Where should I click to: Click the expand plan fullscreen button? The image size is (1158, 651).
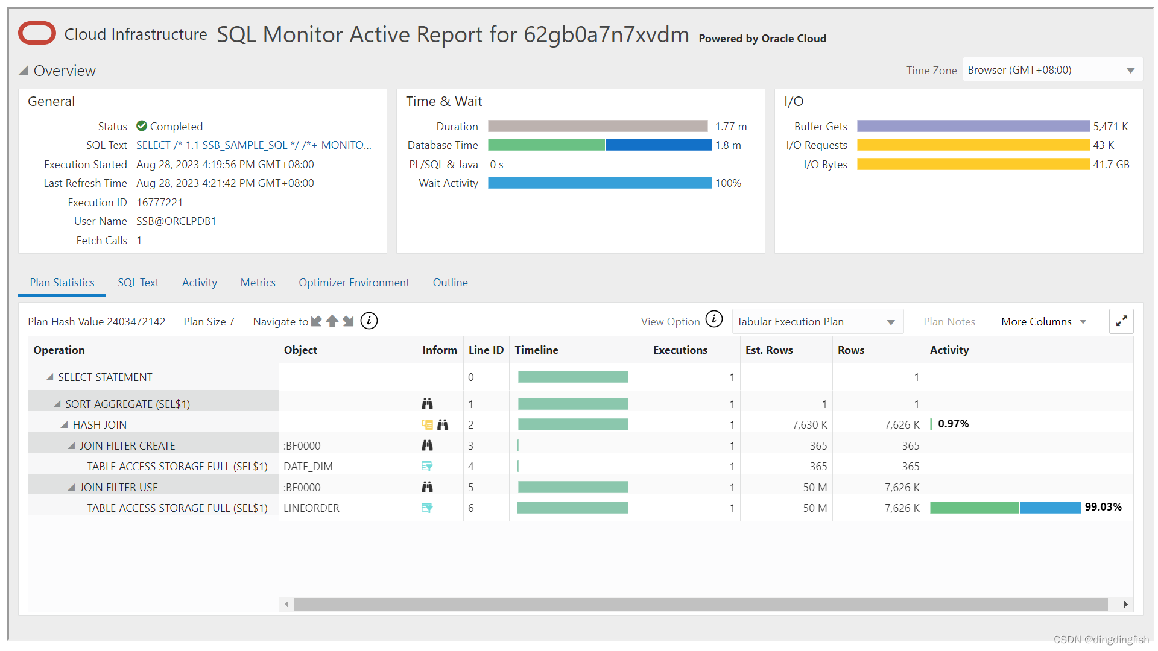[x=1121, y=321]
